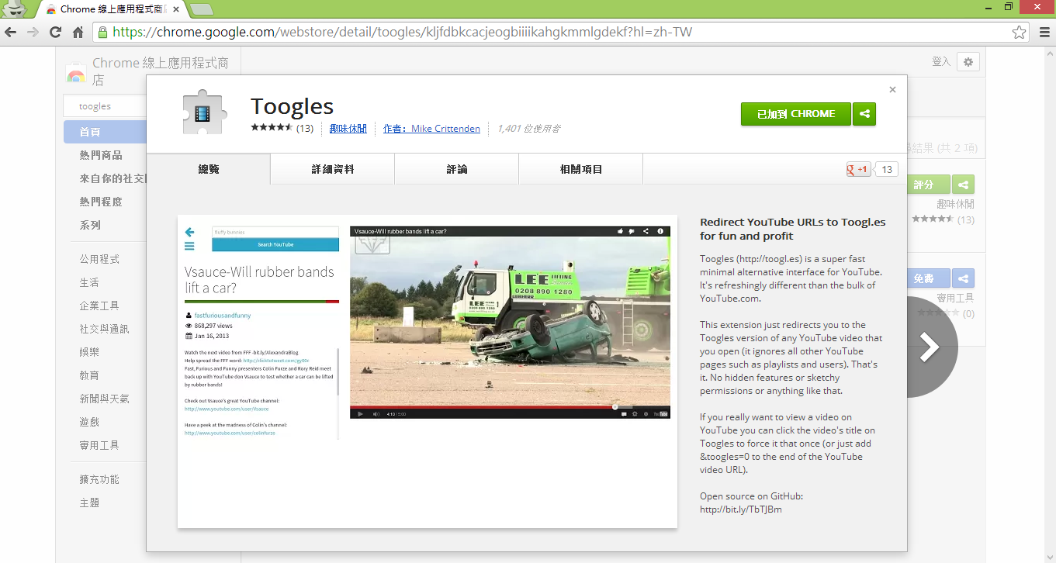Click the HTTPS lock icon in the address bar
1056x563 pixels.
point(102,33)
